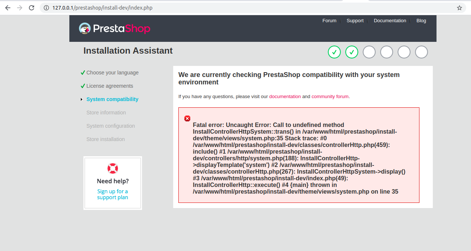Click the browser back arrow
471x251 pixels.
tap(8, 8)
